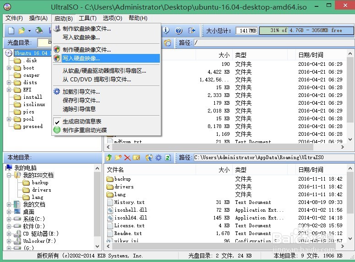Select the isoshell.dll file row
This screenshot has height=262, width=355.
[x=225, y=210]
